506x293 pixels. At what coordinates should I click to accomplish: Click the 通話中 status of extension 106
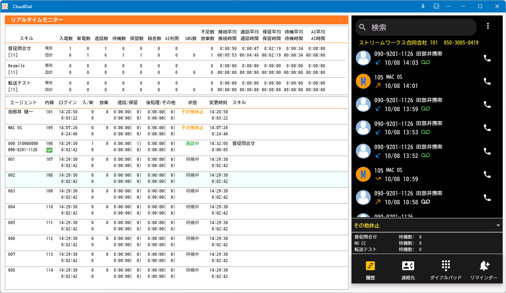point(192,144)
